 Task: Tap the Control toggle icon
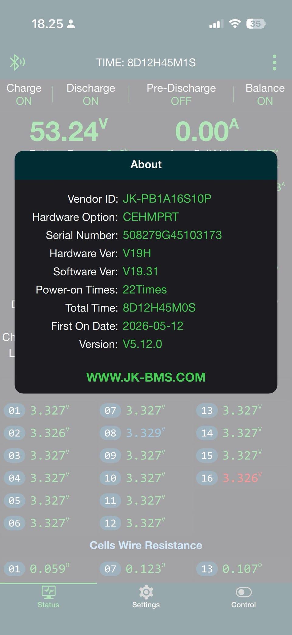[244, 592]
